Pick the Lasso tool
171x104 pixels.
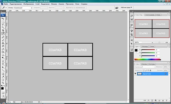pyautogui.click(x=3, y=25)
